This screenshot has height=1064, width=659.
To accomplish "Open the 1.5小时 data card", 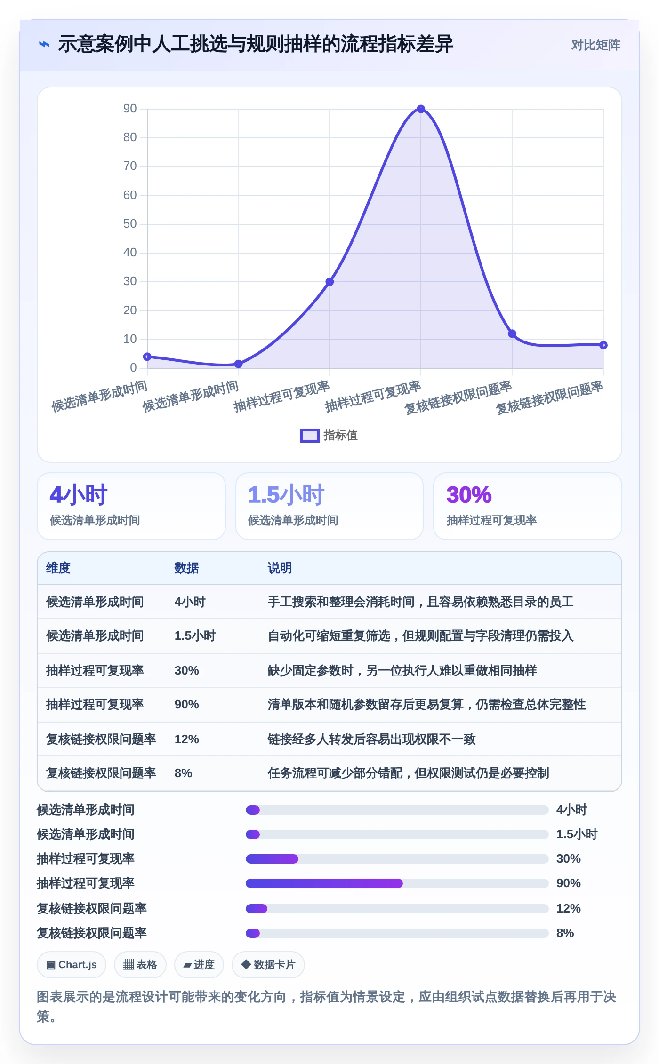I will pos(329,506).
